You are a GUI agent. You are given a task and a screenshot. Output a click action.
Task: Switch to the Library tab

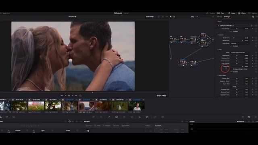(219, 17)
